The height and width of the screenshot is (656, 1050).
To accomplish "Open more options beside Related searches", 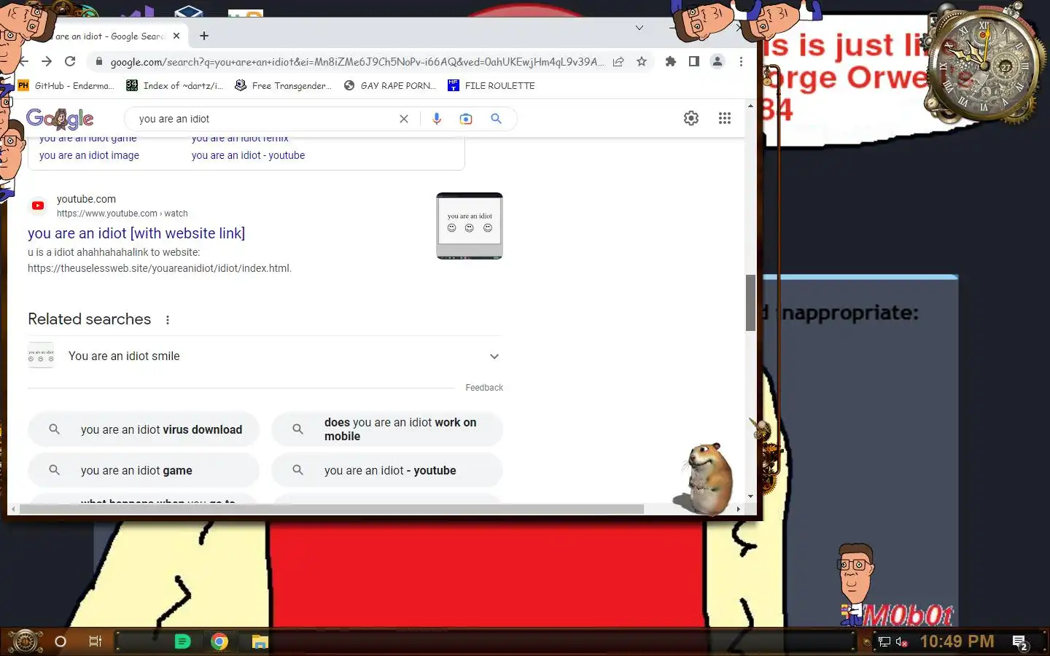I will (x=168, y=320).
